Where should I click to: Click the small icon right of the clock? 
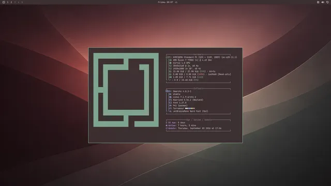pyautogui.click(x=176, y=2)
